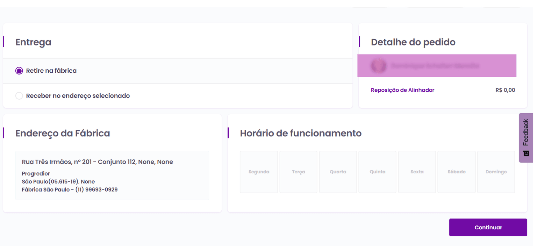Screen dimensions: 537x251
Task: Click the Rua Três Irmãos address line
Action: (x=97, y=162)
